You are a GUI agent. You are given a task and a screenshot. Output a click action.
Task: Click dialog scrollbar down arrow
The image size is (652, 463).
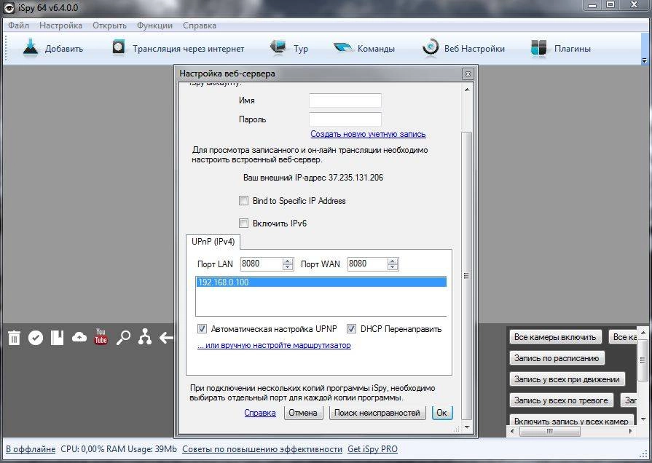(467, 427)
